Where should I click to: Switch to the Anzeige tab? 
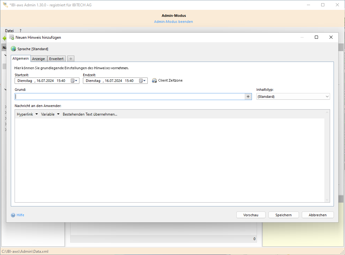38,59
